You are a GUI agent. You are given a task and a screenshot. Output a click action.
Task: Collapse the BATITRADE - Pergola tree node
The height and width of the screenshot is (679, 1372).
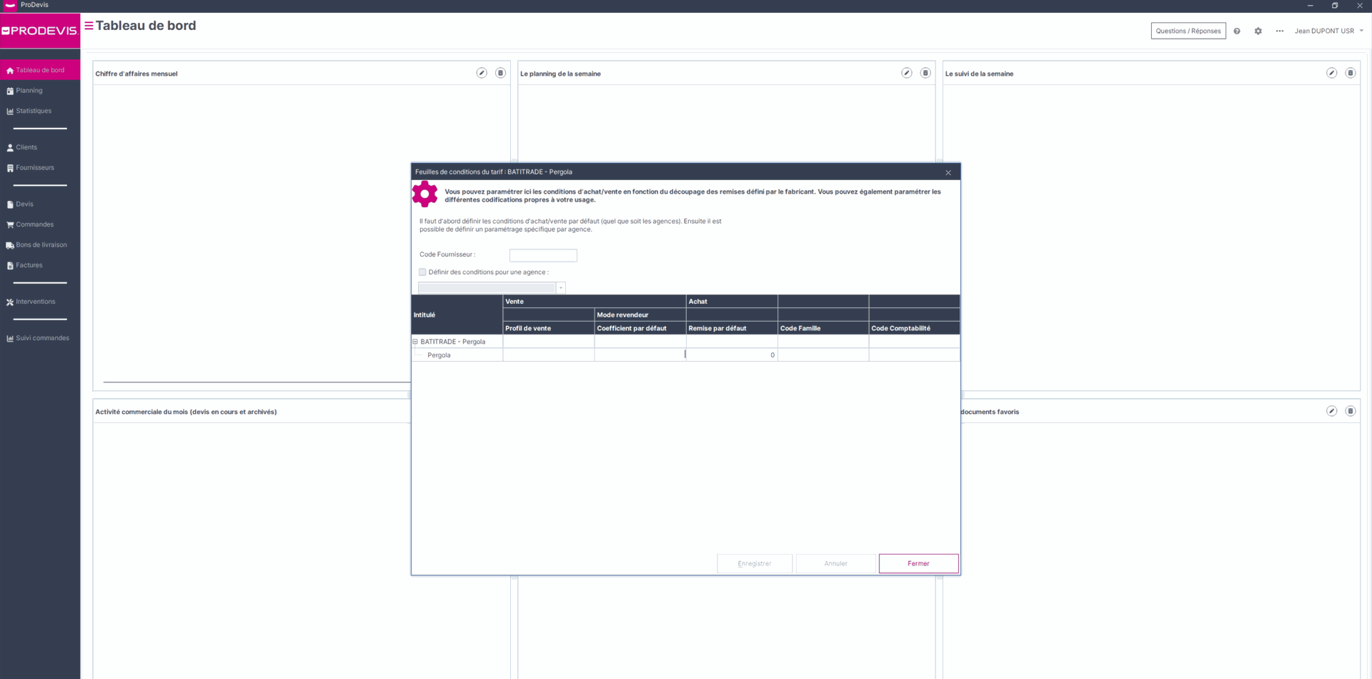[x=415, y=342]
